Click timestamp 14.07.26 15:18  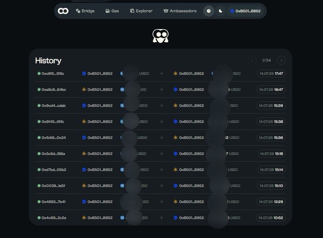point(272,154)
